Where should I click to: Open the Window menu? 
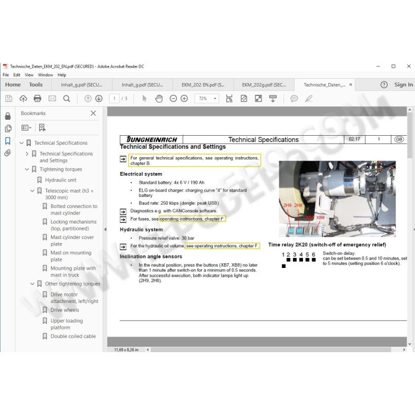(x=45, y=75)
